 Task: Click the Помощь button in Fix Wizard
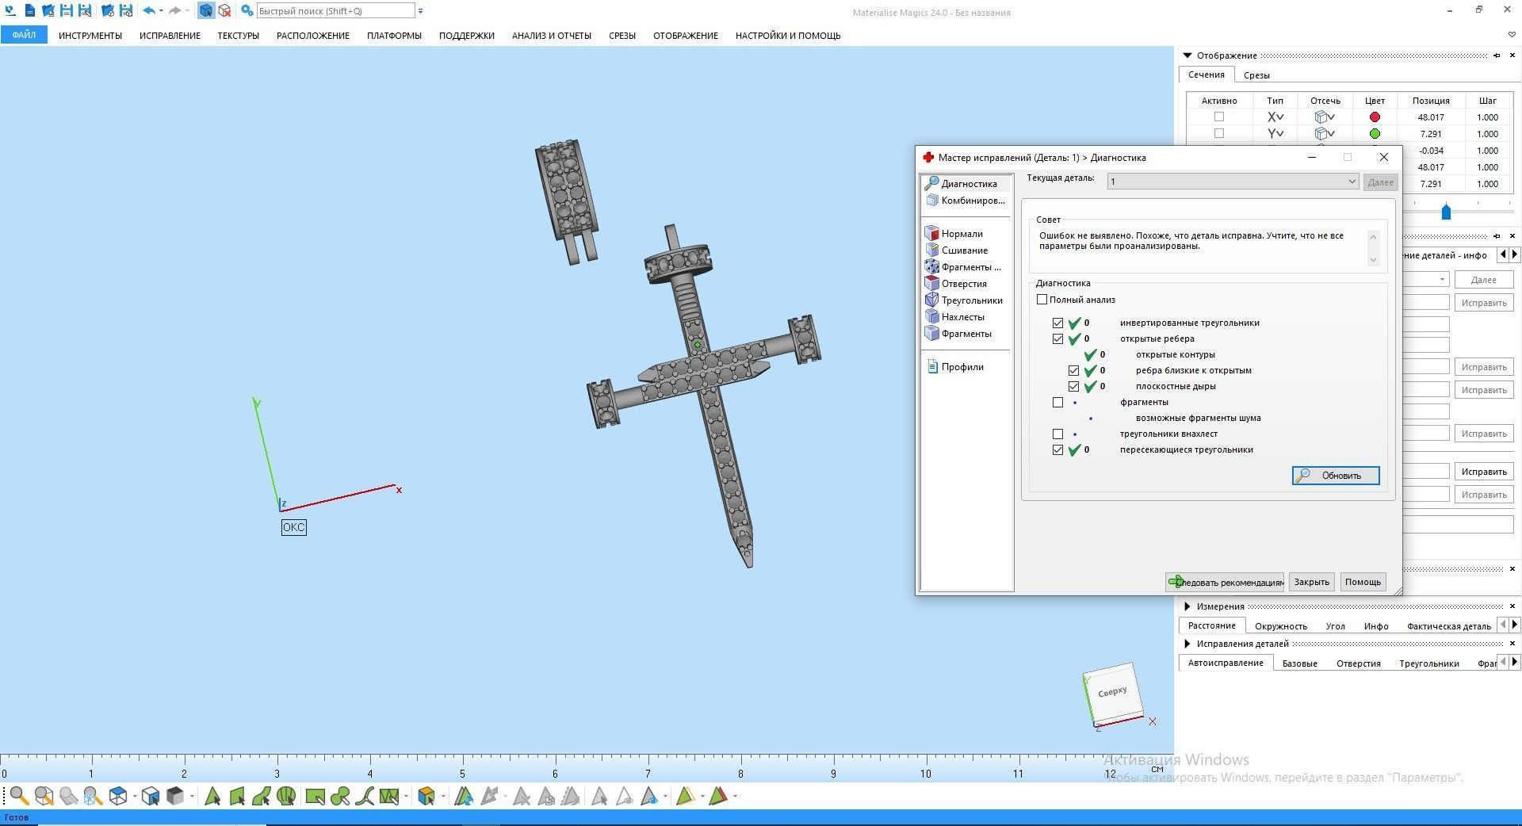(x=1363, y=582)
